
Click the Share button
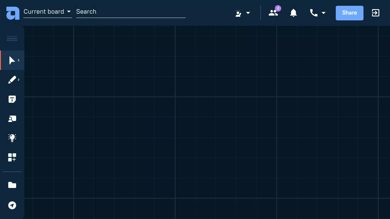(x=349, y=13)
